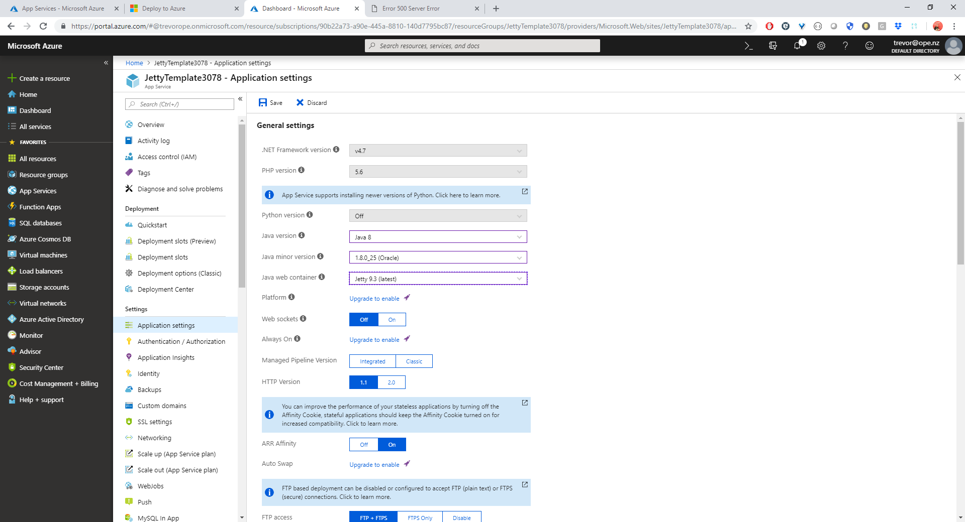This screenshot has width=965, height=522.
Task: Turn ARR Affinity Off
Action: coord(364,445)
